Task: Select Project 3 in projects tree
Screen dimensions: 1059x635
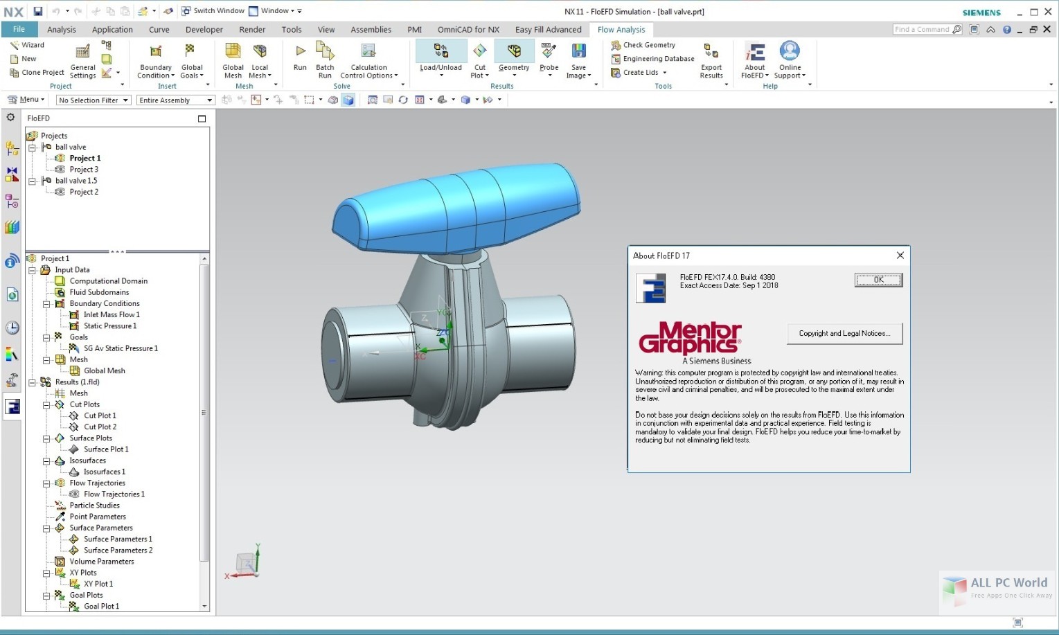Action: tap(84, 170)
